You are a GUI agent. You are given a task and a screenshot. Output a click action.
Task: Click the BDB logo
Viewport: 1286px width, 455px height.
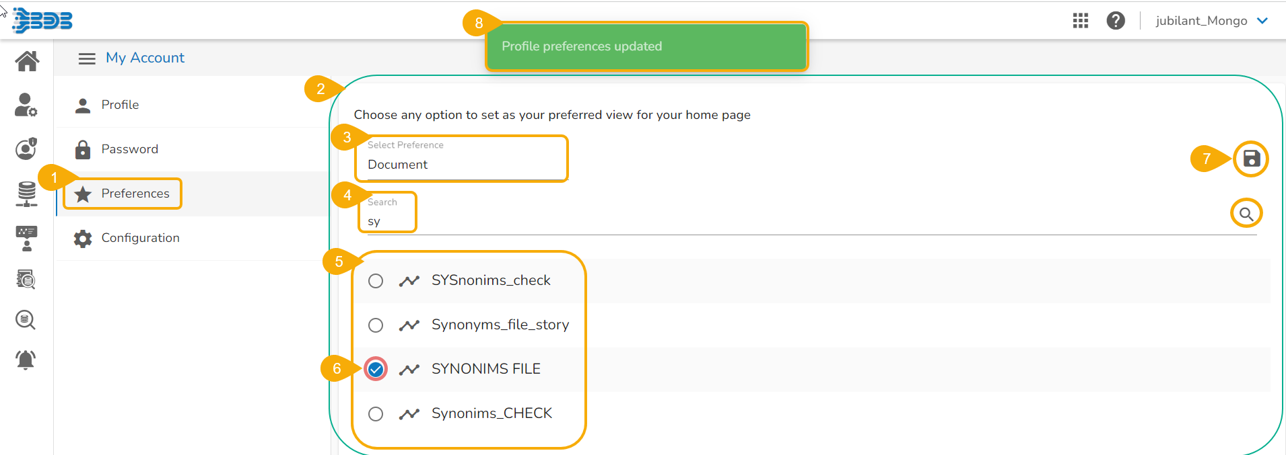point(42,21)
